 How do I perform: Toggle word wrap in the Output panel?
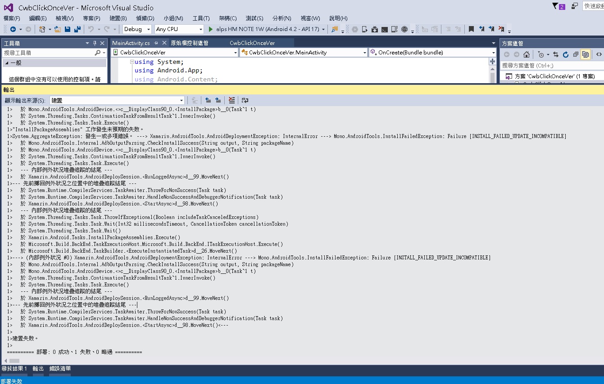click(245, 100)
